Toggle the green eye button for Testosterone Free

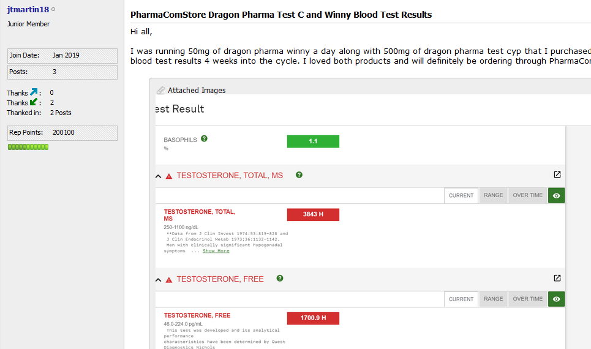[556, 299]
